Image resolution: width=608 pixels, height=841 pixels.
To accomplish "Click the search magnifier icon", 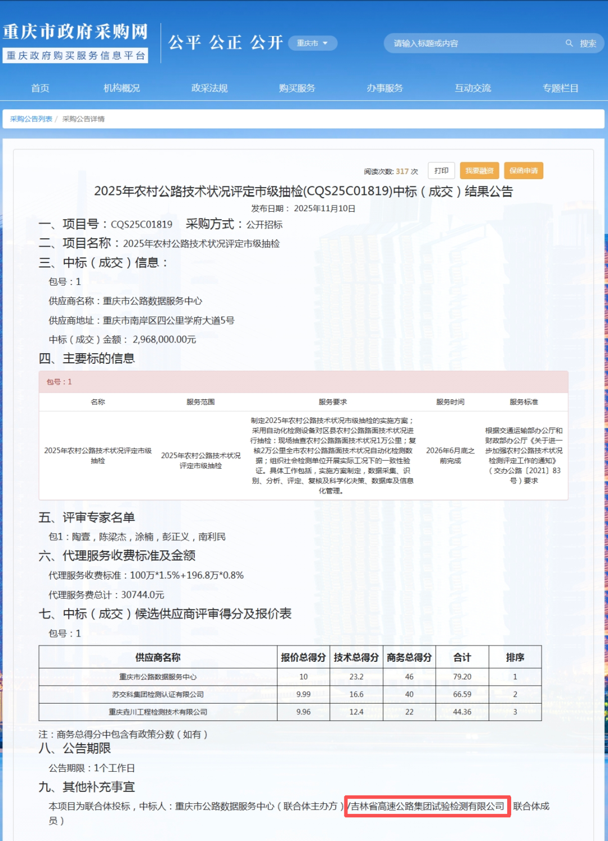I will tap(569, 43).
